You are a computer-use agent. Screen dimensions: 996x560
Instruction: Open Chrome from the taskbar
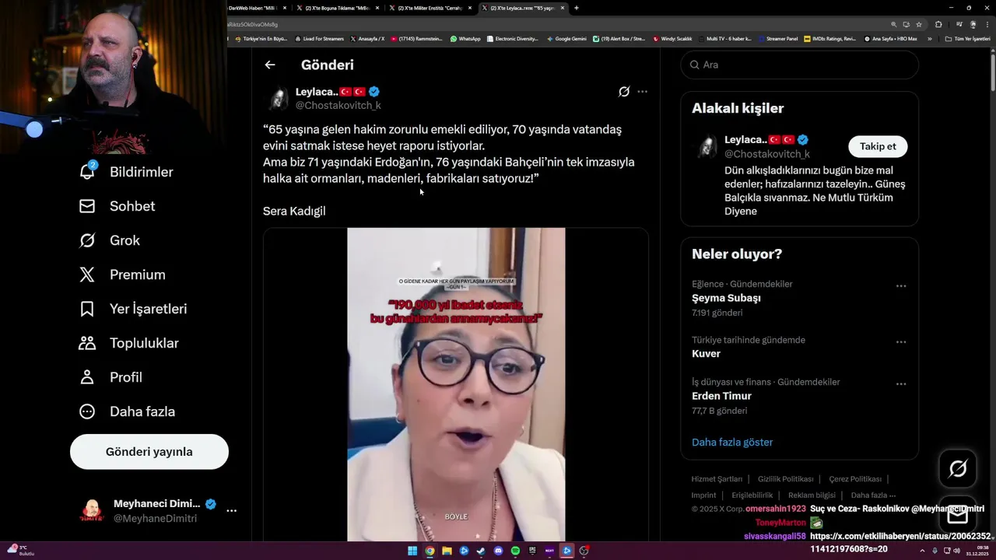click(430, 551)
